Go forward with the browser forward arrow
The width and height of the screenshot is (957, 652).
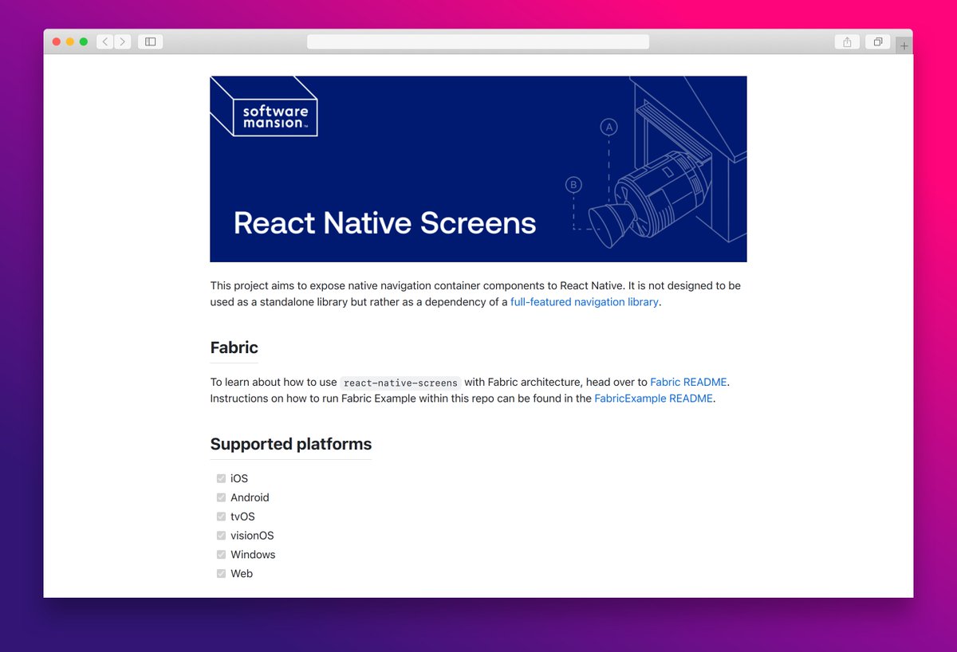click(x=123, y=41)
